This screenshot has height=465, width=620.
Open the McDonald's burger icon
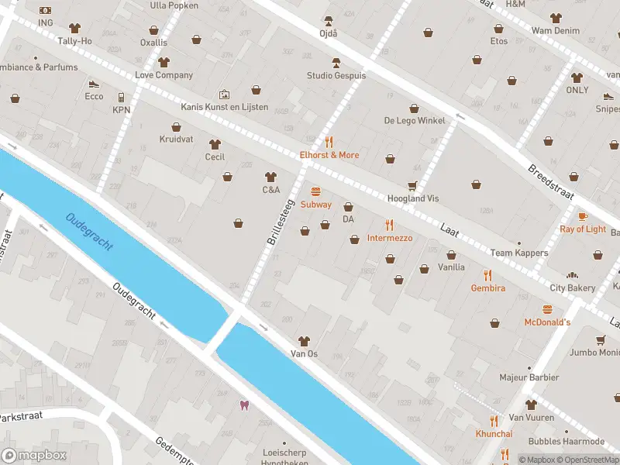point(547,309)
